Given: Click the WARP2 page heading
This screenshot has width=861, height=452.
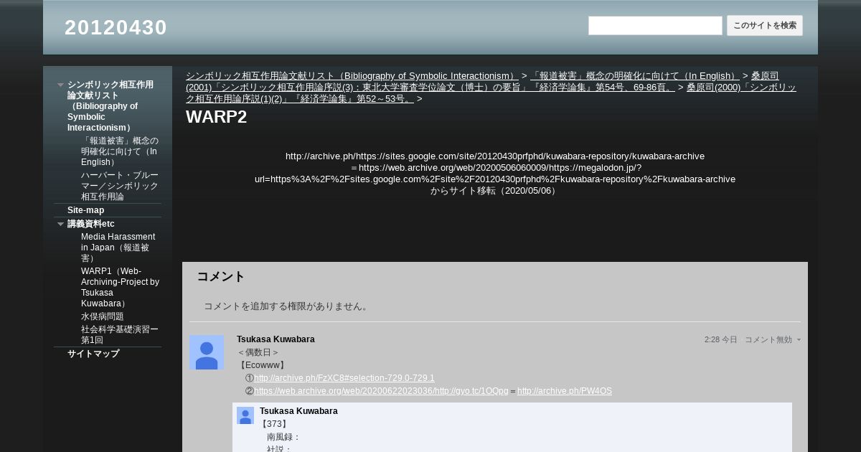Looking at the screenshot, I should click(x=216, y=117).
